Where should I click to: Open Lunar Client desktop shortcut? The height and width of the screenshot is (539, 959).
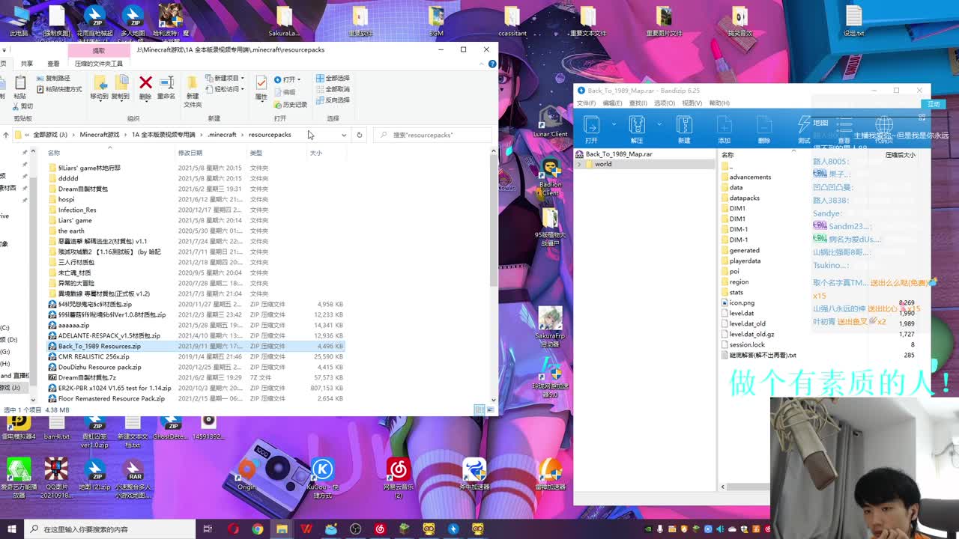point(551,121)
